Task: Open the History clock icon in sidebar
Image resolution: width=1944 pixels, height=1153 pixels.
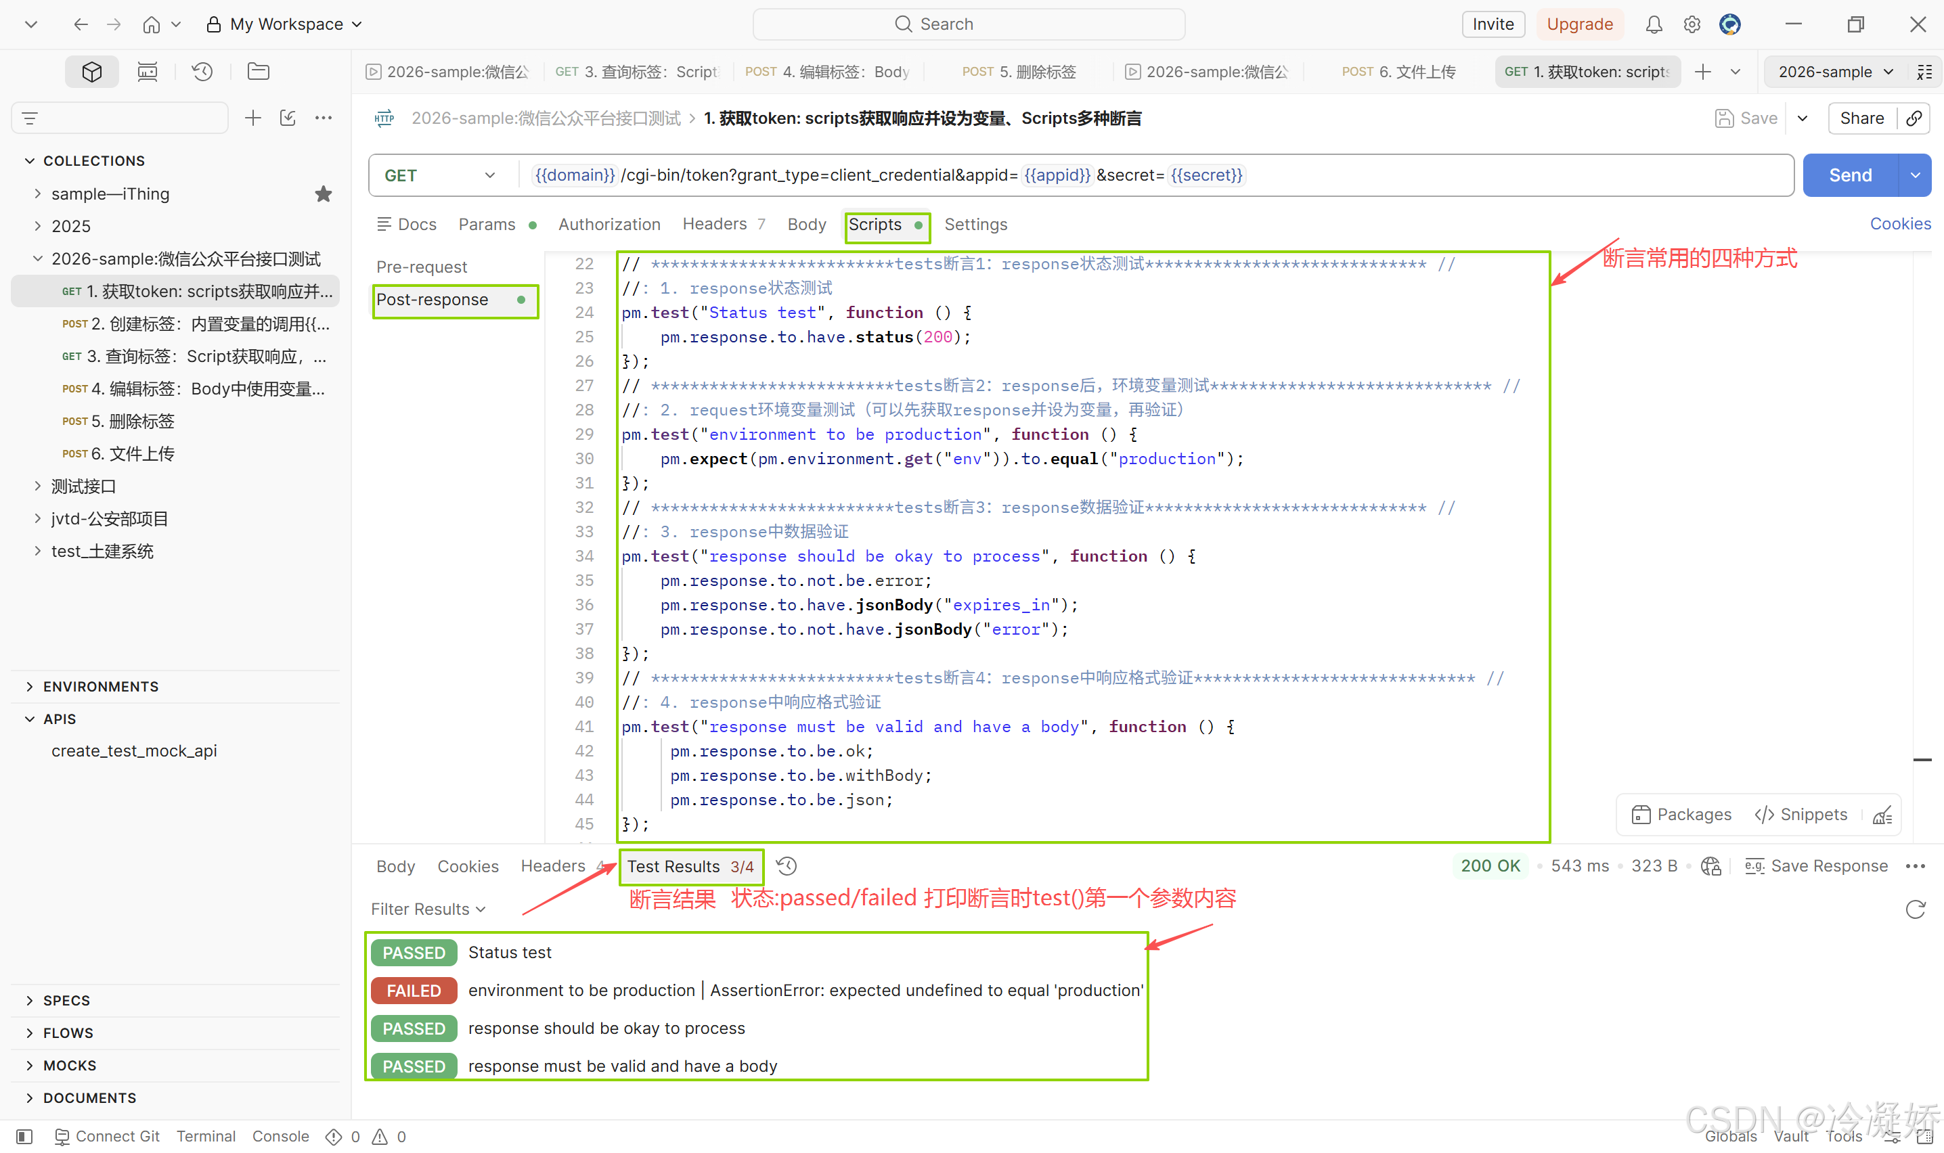Action: 202,72
